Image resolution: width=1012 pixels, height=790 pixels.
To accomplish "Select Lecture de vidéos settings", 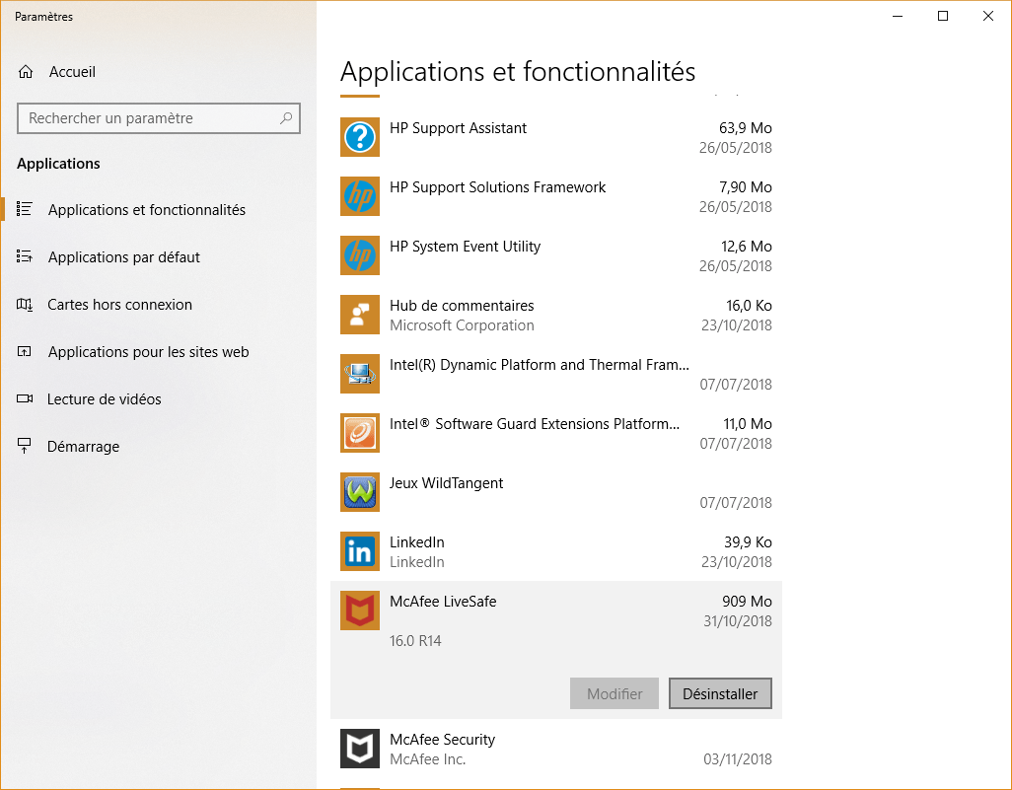I will pyautogui.click(x=104, y=399).
